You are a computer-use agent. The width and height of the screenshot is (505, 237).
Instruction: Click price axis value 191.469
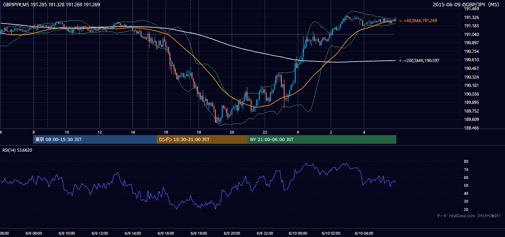(471, 9)
